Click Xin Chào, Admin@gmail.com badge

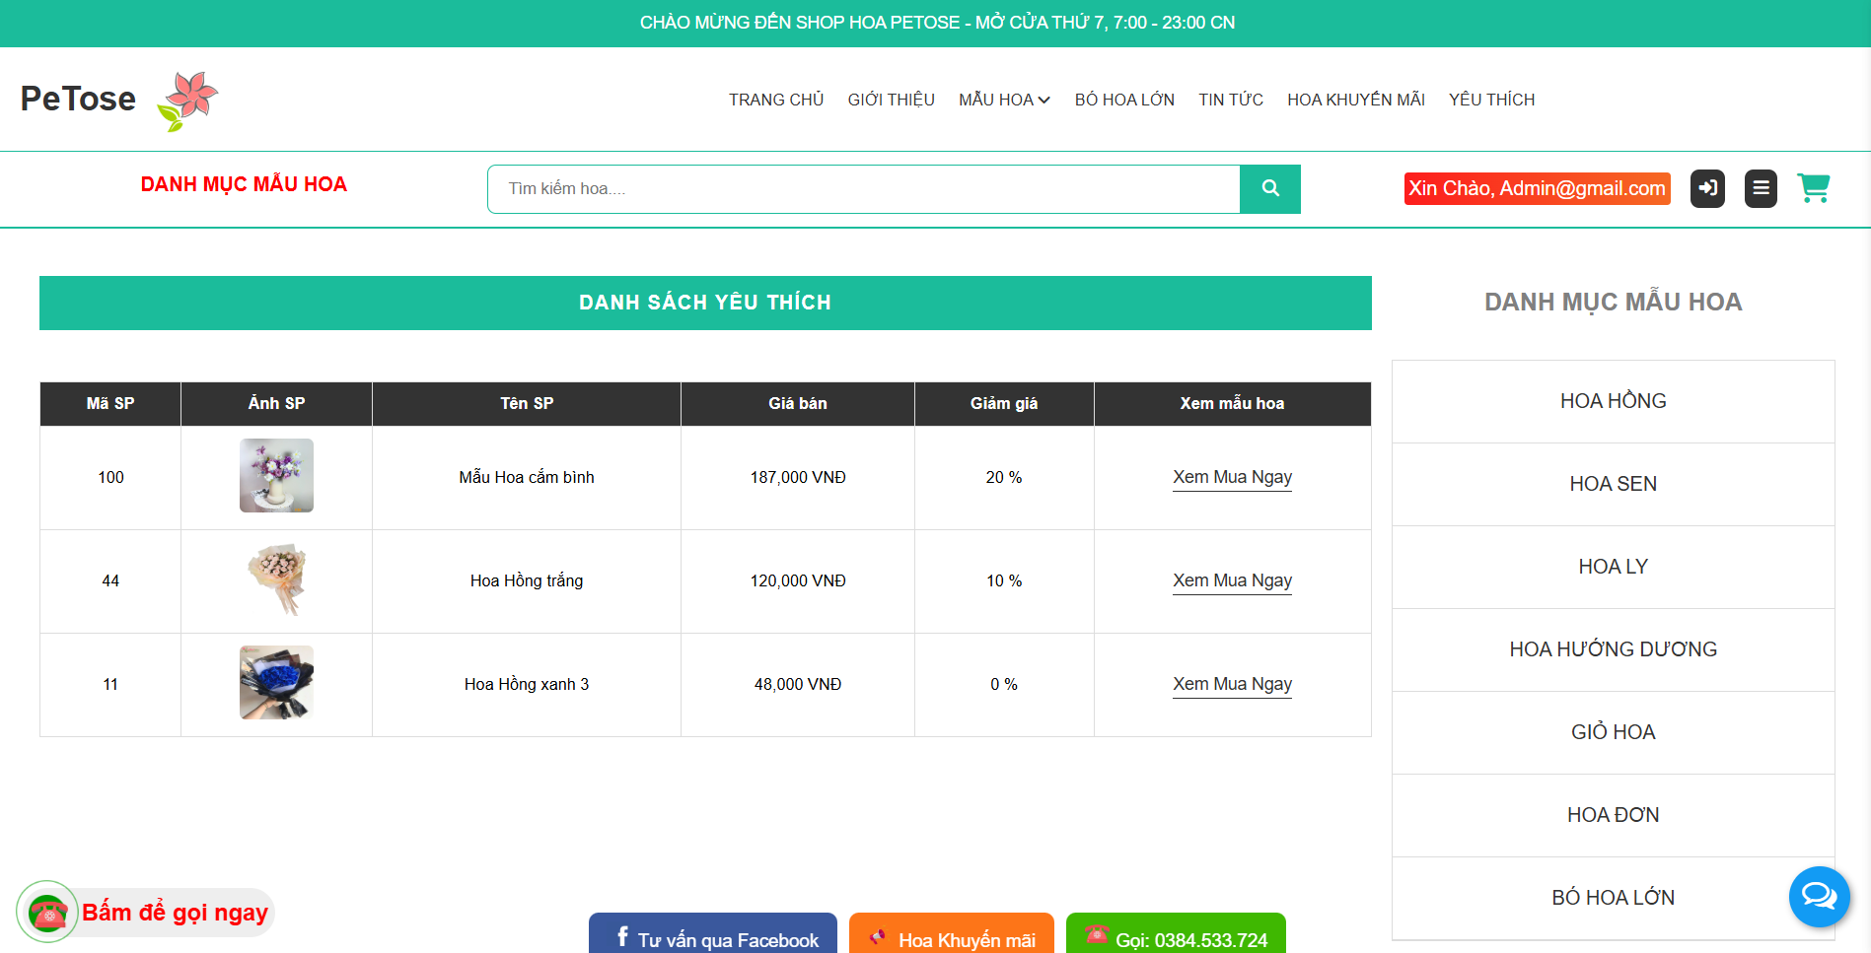tap(1537, 188)
